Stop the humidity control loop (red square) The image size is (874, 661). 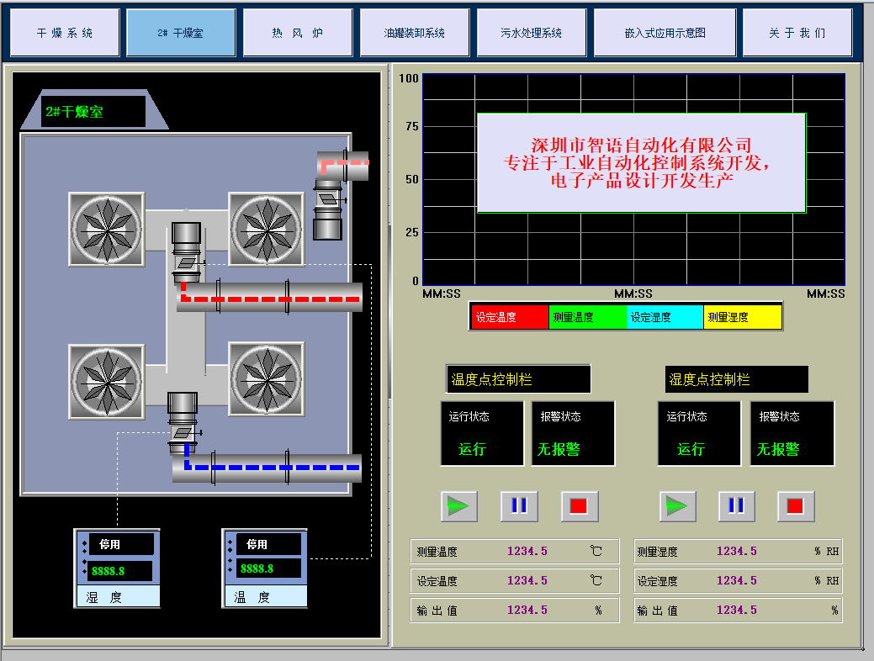click(796, 506)
